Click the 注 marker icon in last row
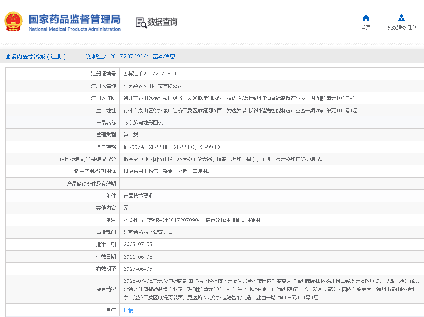Image resolution: width=424 pixels, height=317 pixels. tap(109, 310)
